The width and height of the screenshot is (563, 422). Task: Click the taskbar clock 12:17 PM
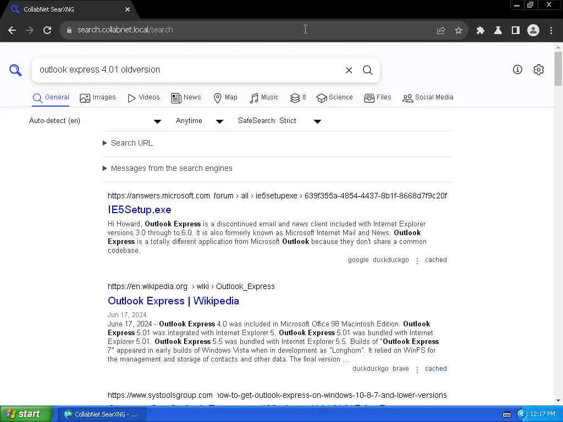point(543,414)
